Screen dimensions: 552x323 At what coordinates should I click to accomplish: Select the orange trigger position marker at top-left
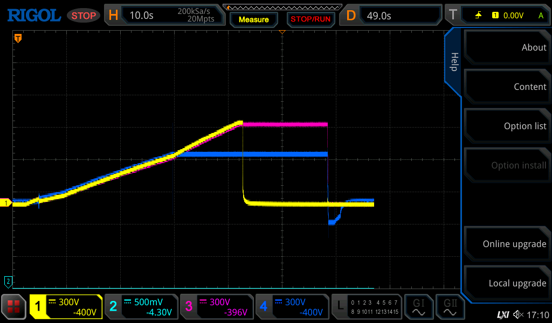click(x=18, y=38)
